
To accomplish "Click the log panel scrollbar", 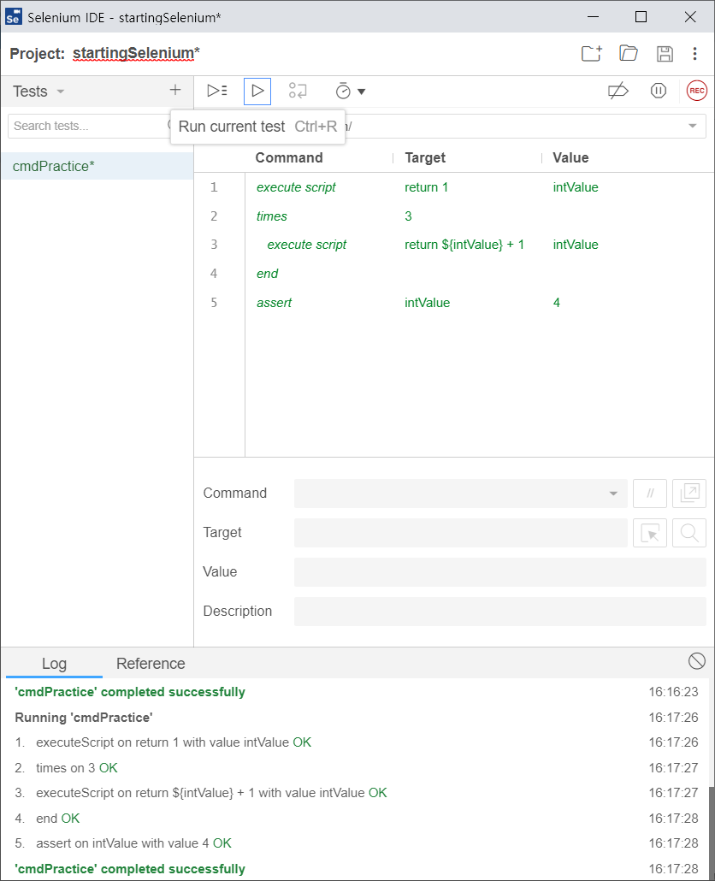I will 712,833.
